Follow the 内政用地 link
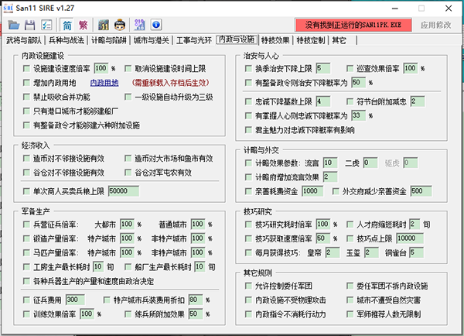Viewport: 464px width, 336px height. (104, 83)
